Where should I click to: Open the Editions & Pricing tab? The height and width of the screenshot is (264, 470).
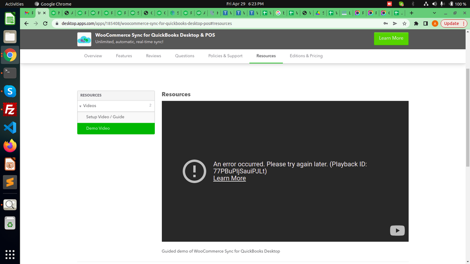pos(306,56)
